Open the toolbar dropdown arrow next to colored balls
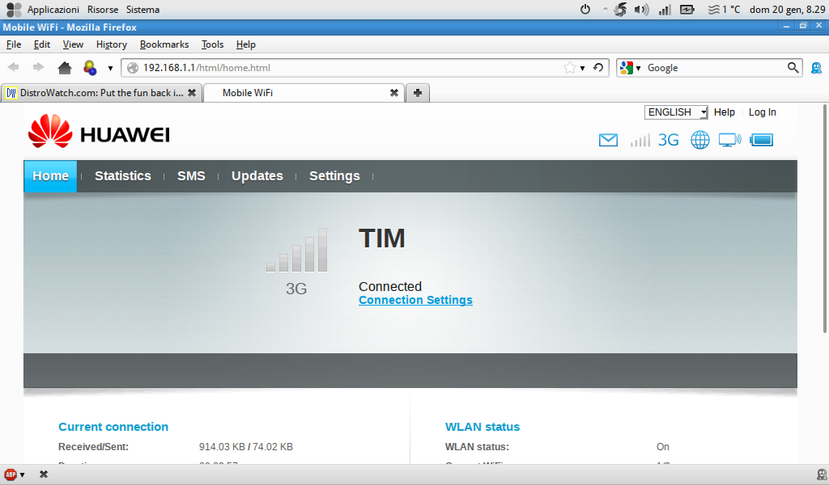 (x=110, y=68)
